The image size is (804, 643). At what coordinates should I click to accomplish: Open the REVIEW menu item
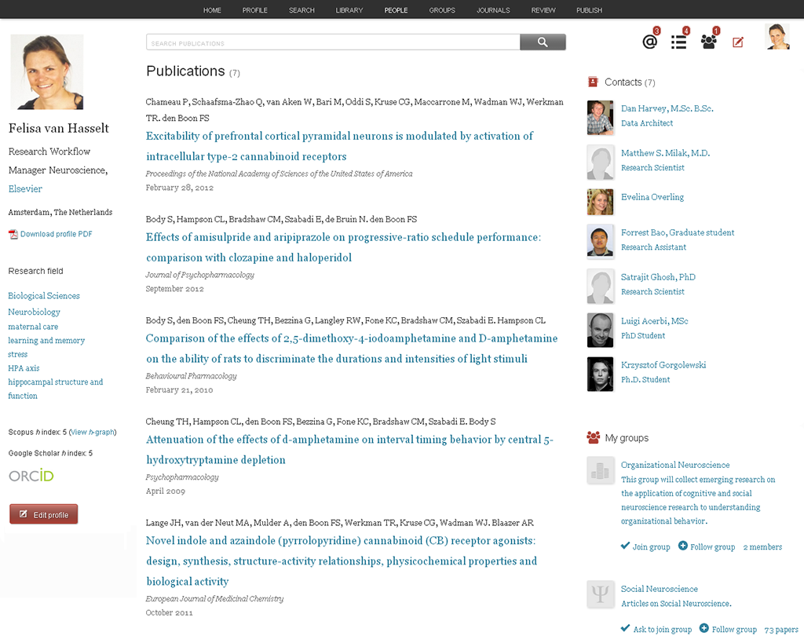pos(543,10)
